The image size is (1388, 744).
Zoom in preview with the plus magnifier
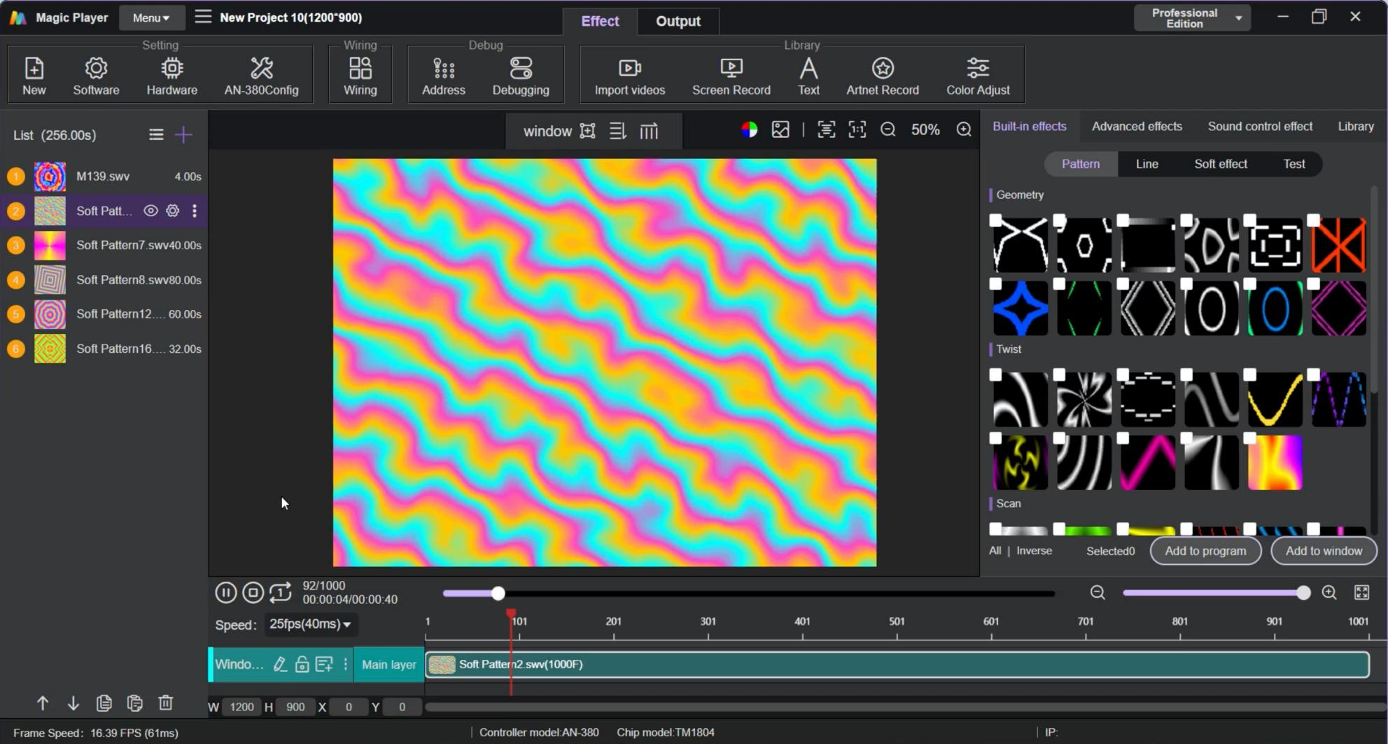964,129
